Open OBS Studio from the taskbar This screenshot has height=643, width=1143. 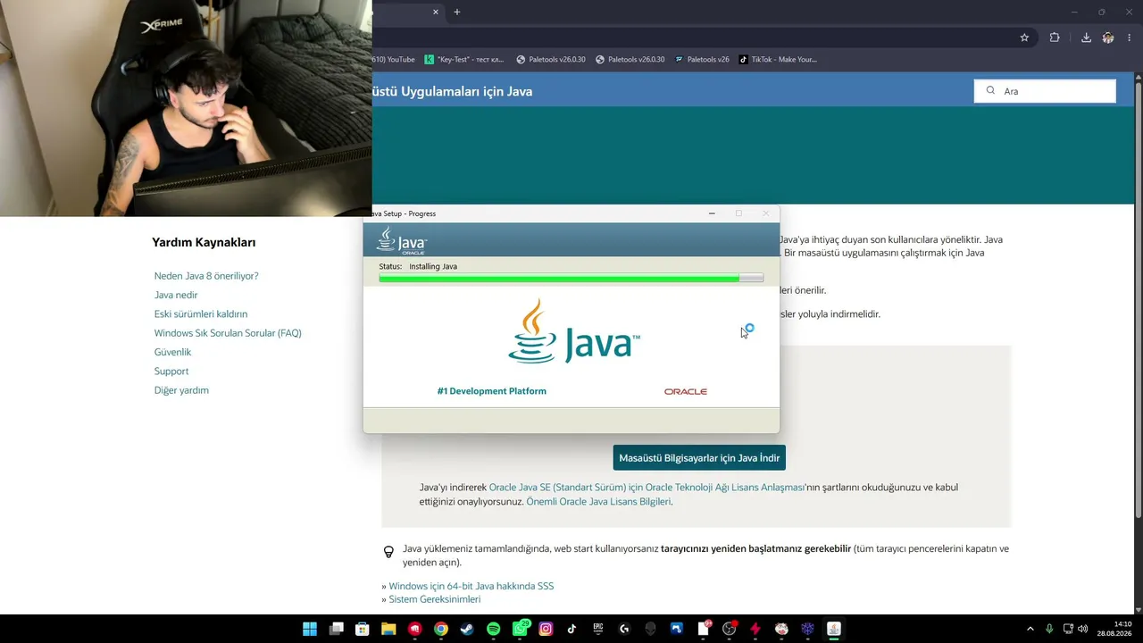pyautogui.click(x=729, y=629)
